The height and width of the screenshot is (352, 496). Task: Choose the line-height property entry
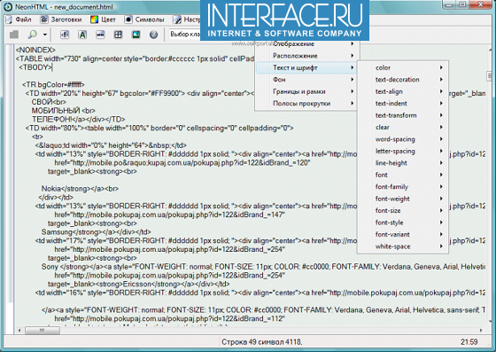click(403, 163)
